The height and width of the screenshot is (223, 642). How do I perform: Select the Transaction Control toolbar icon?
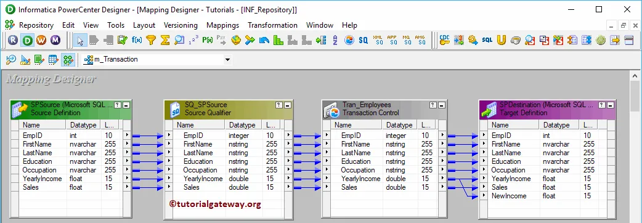pyautogui.click(x=349, y=40)
